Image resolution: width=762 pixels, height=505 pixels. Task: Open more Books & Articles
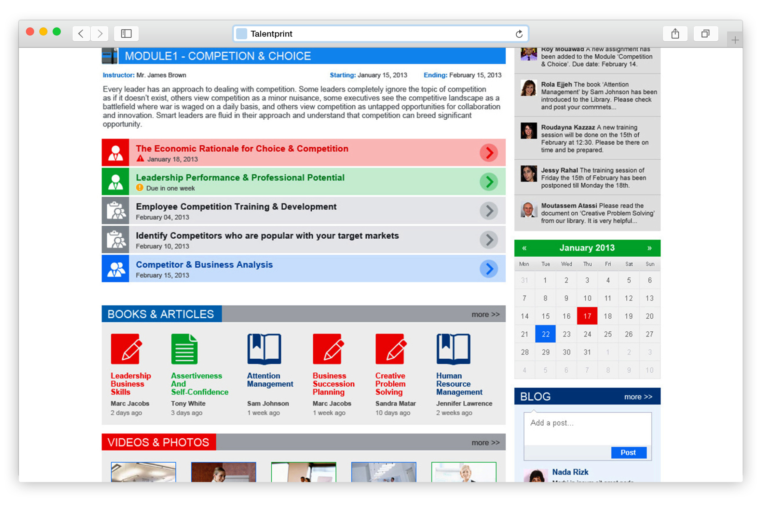pos(485,314)
